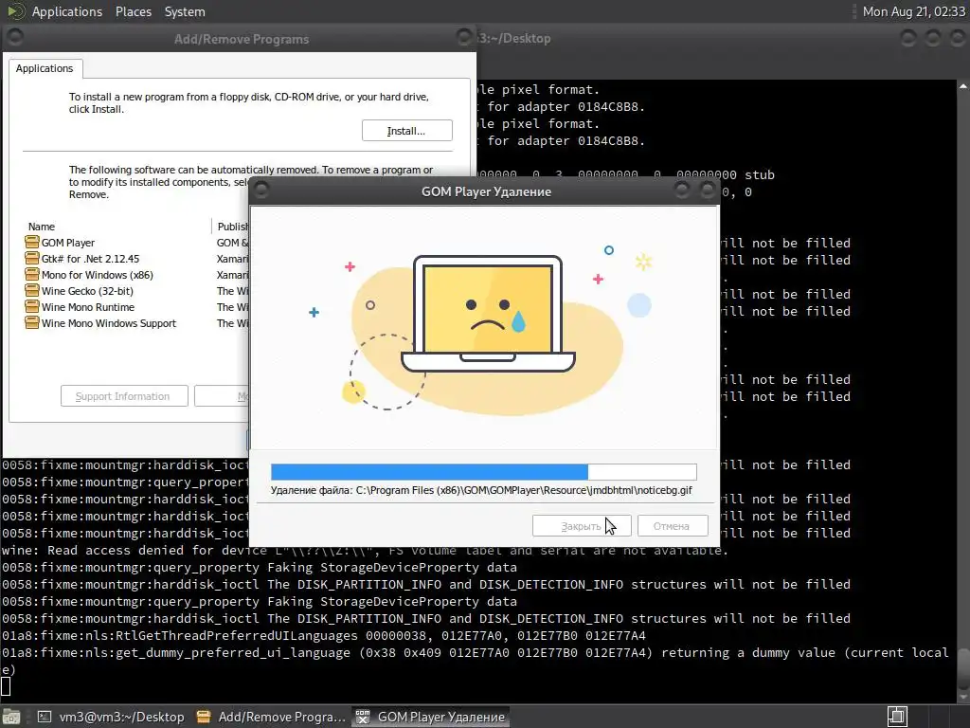Image resolution: width=970 pixels, height=728 pixels.
Task: Open the System menu in top panel
Action: [x=185, y=11]
